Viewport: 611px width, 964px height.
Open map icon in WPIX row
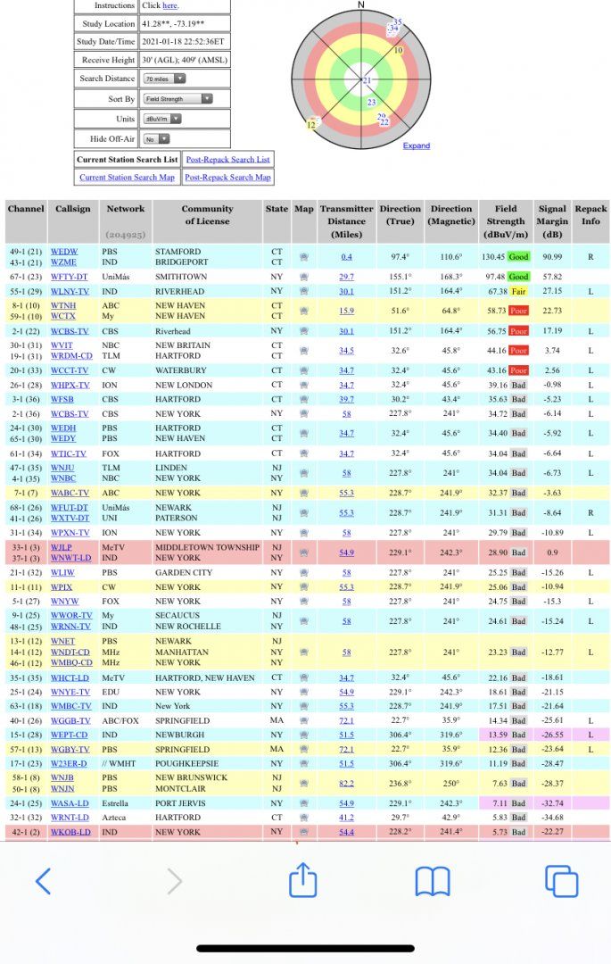pos(303,587)
